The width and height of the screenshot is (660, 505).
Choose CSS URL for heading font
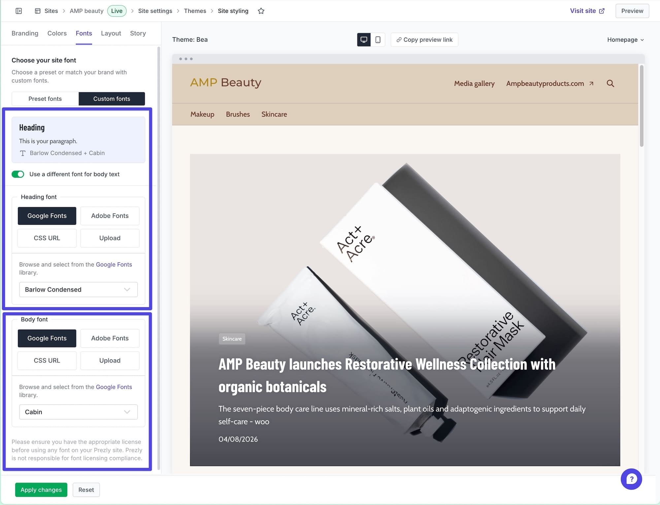pyautogui.click(x=47, y=238)
